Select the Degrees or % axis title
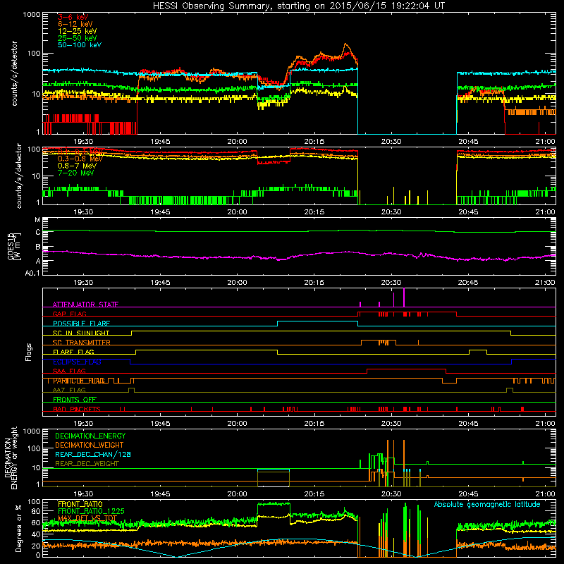 pos(18,528)
